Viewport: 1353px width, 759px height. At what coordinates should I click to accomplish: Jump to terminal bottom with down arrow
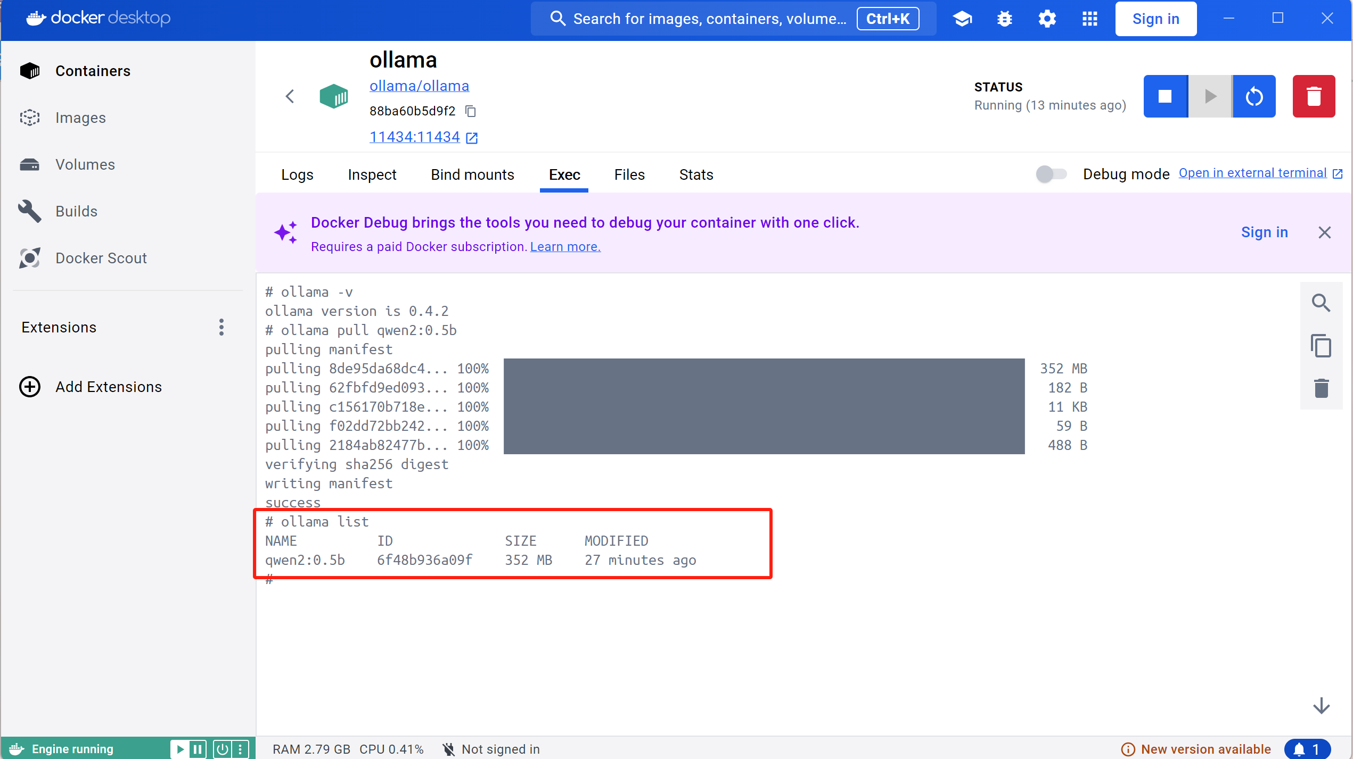[1321, 706]
